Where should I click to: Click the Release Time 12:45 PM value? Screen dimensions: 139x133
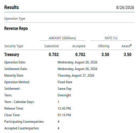point(64,109)
